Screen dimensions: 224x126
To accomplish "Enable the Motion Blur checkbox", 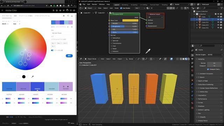I will [199, 92].
